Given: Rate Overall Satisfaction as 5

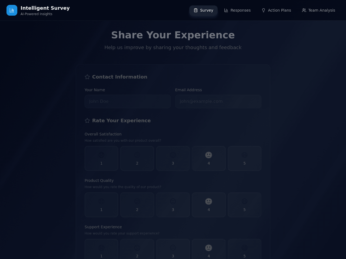Looking at the screenshot, I should point(245,158).
